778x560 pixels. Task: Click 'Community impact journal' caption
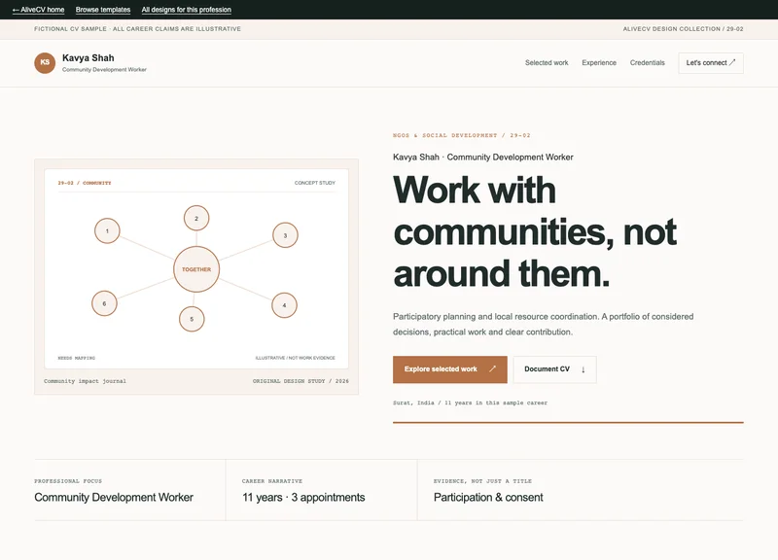tap(85, 381)
